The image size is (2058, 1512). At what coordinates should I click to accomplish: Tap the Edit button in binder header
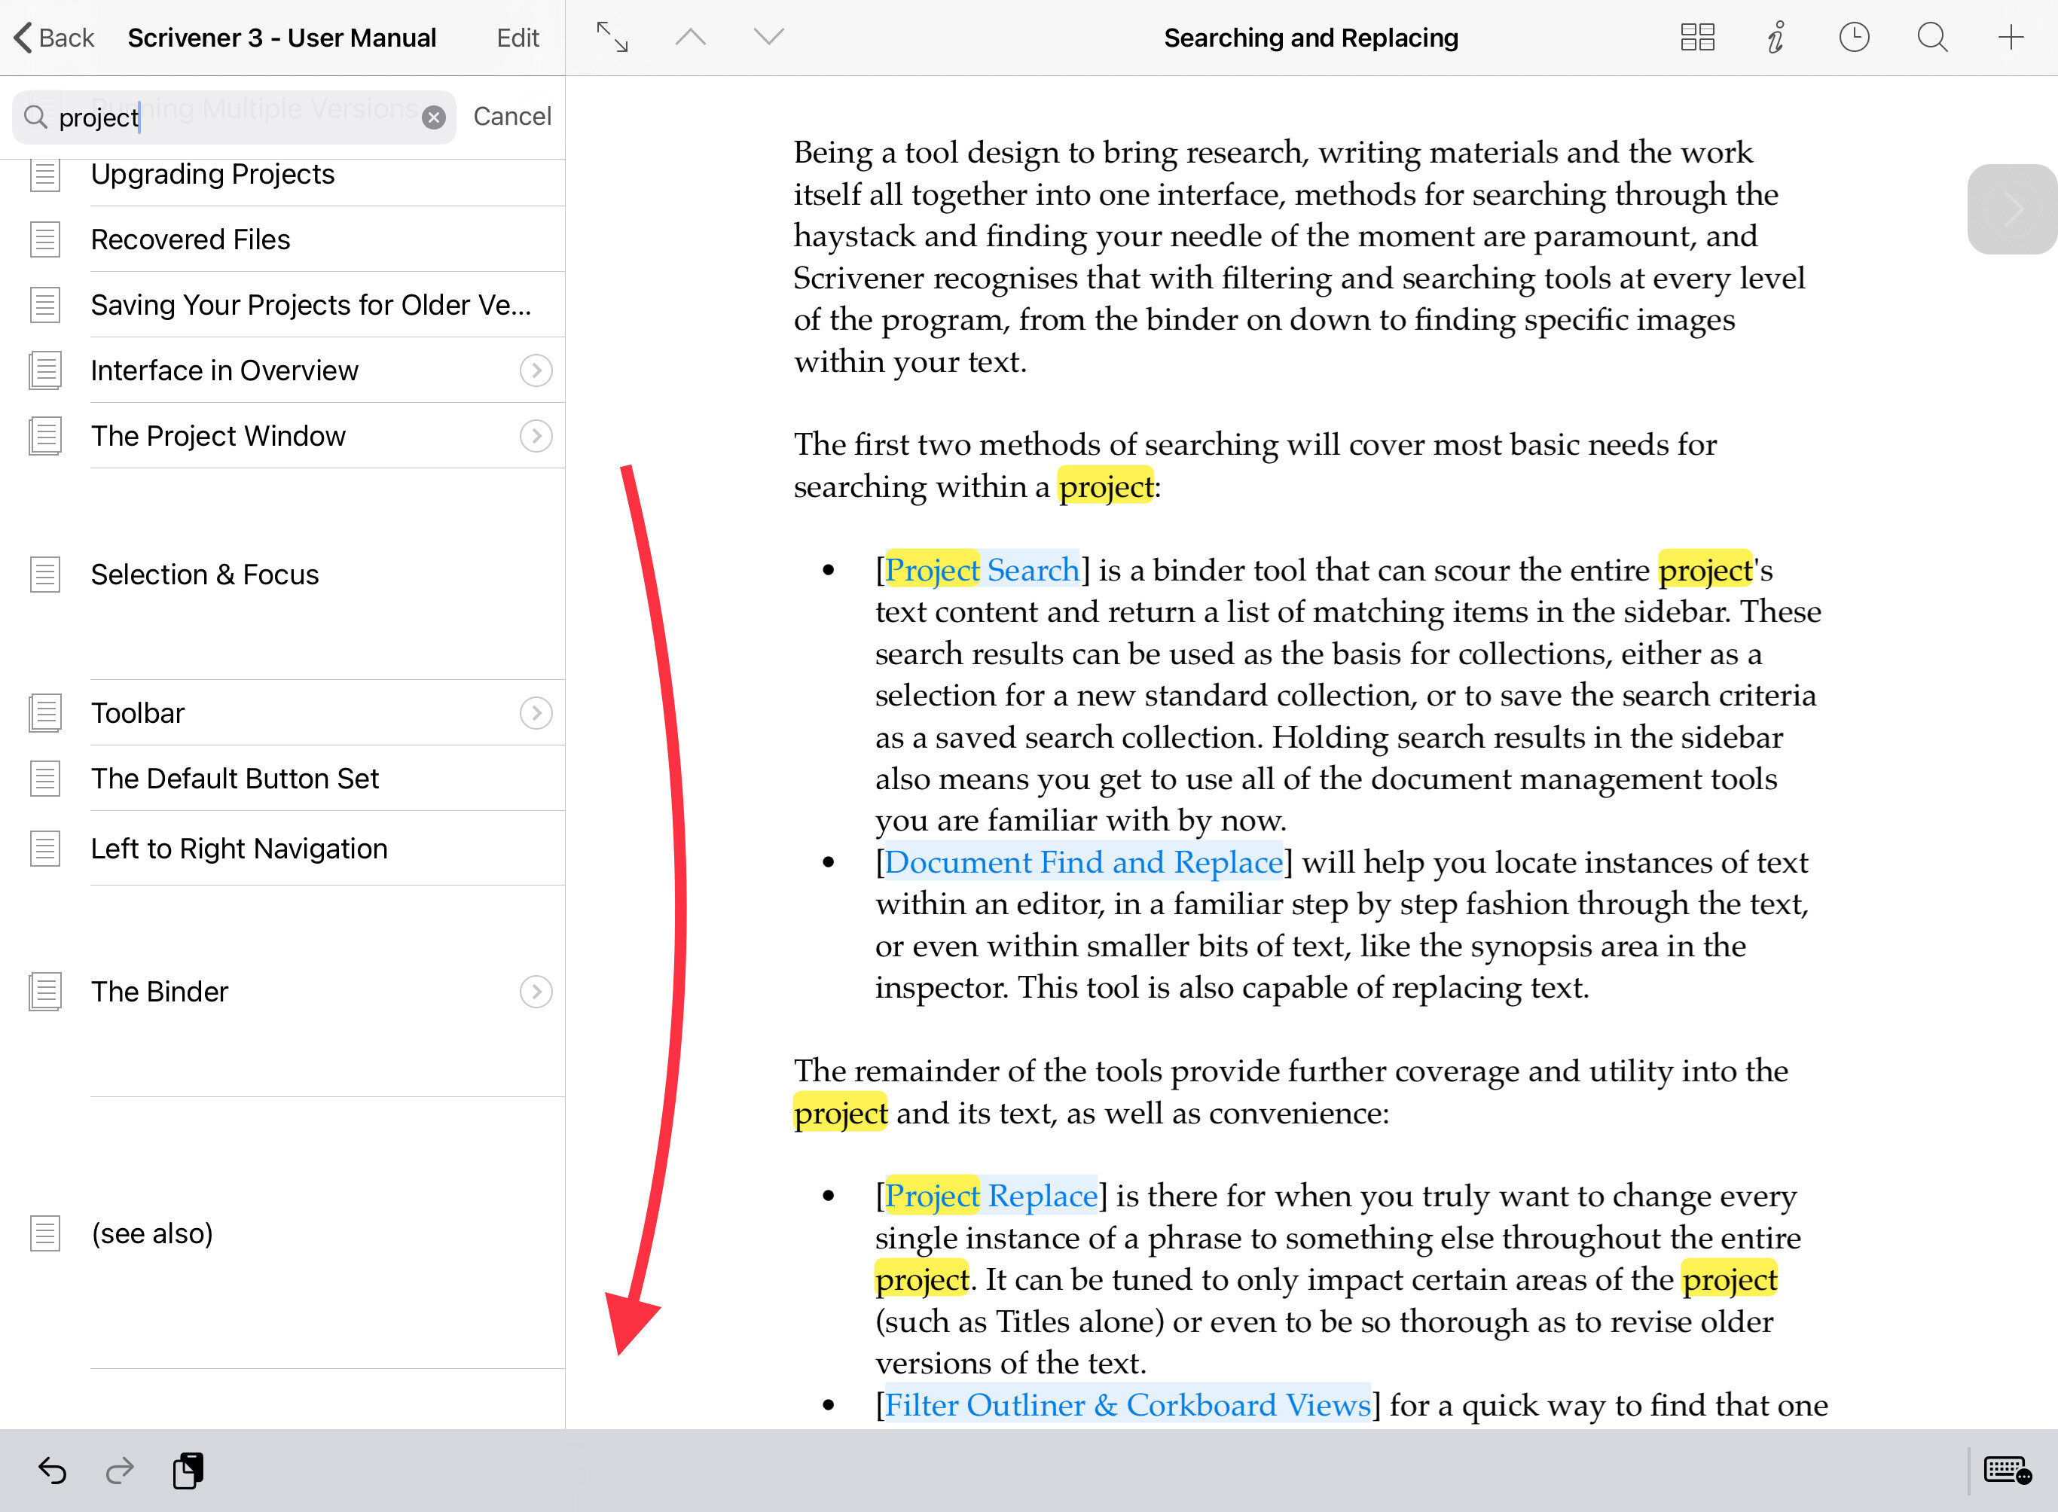pyautogui.click(x=518, y=38)
